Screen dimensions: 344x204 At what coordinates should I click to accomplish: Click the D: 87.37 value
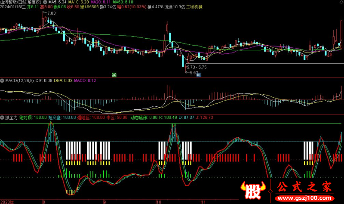(x=186, y=117)
